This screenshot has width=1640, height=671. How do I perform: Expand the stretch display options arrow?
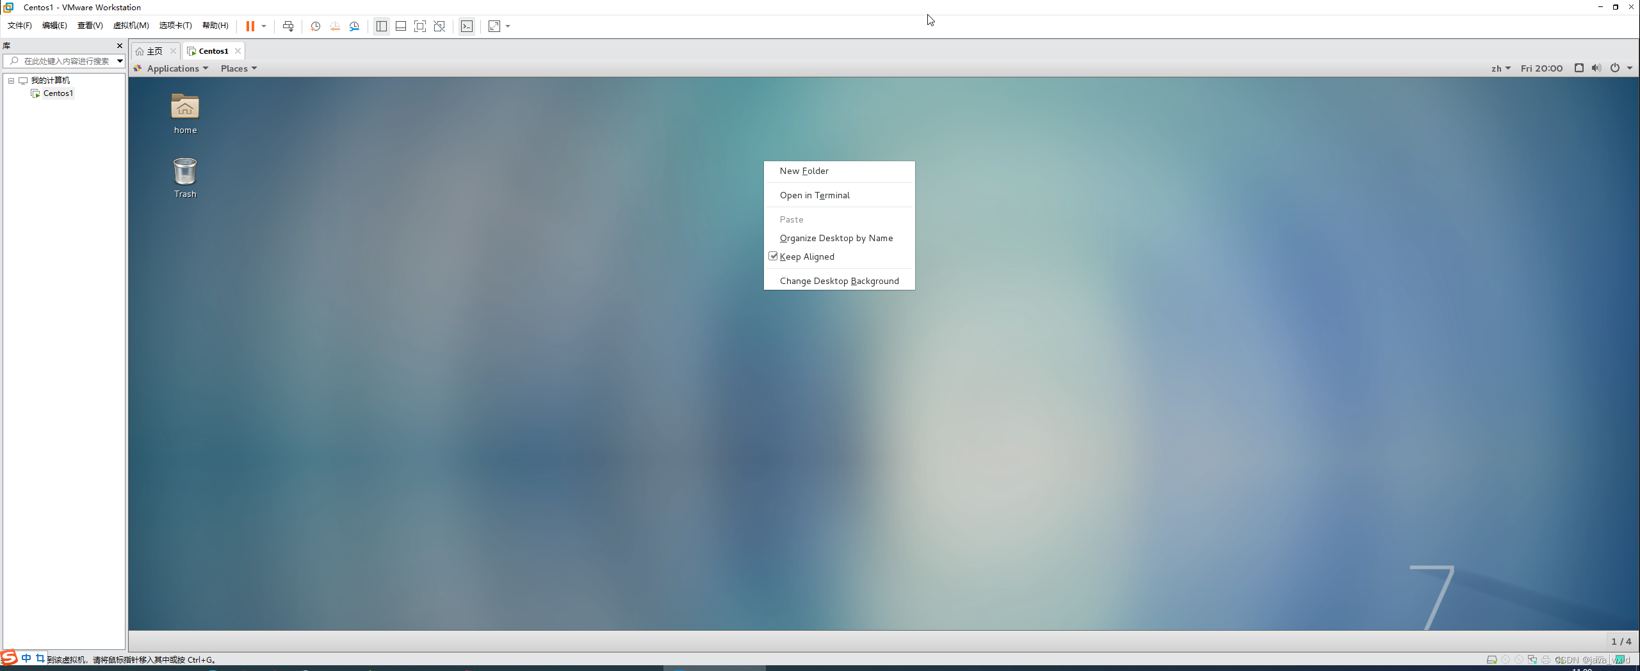[x=508, y=26]
